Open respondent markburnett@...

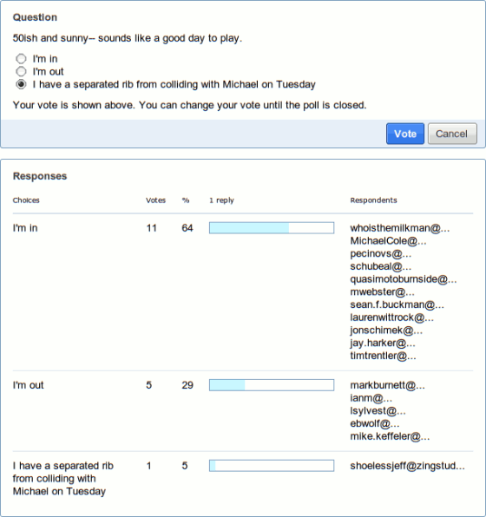pyautogui.click(x=387, y=385)
